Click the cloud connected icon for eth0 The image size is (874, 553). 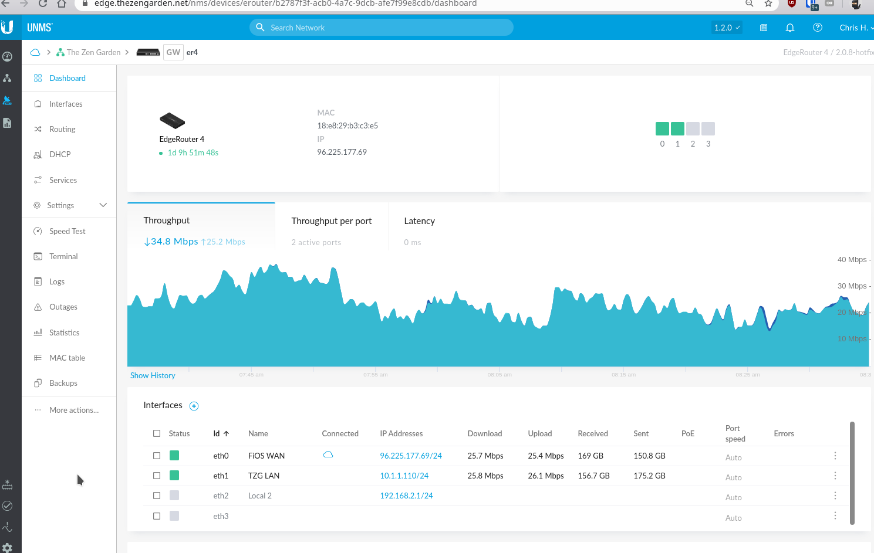click(x=328, y=454)
